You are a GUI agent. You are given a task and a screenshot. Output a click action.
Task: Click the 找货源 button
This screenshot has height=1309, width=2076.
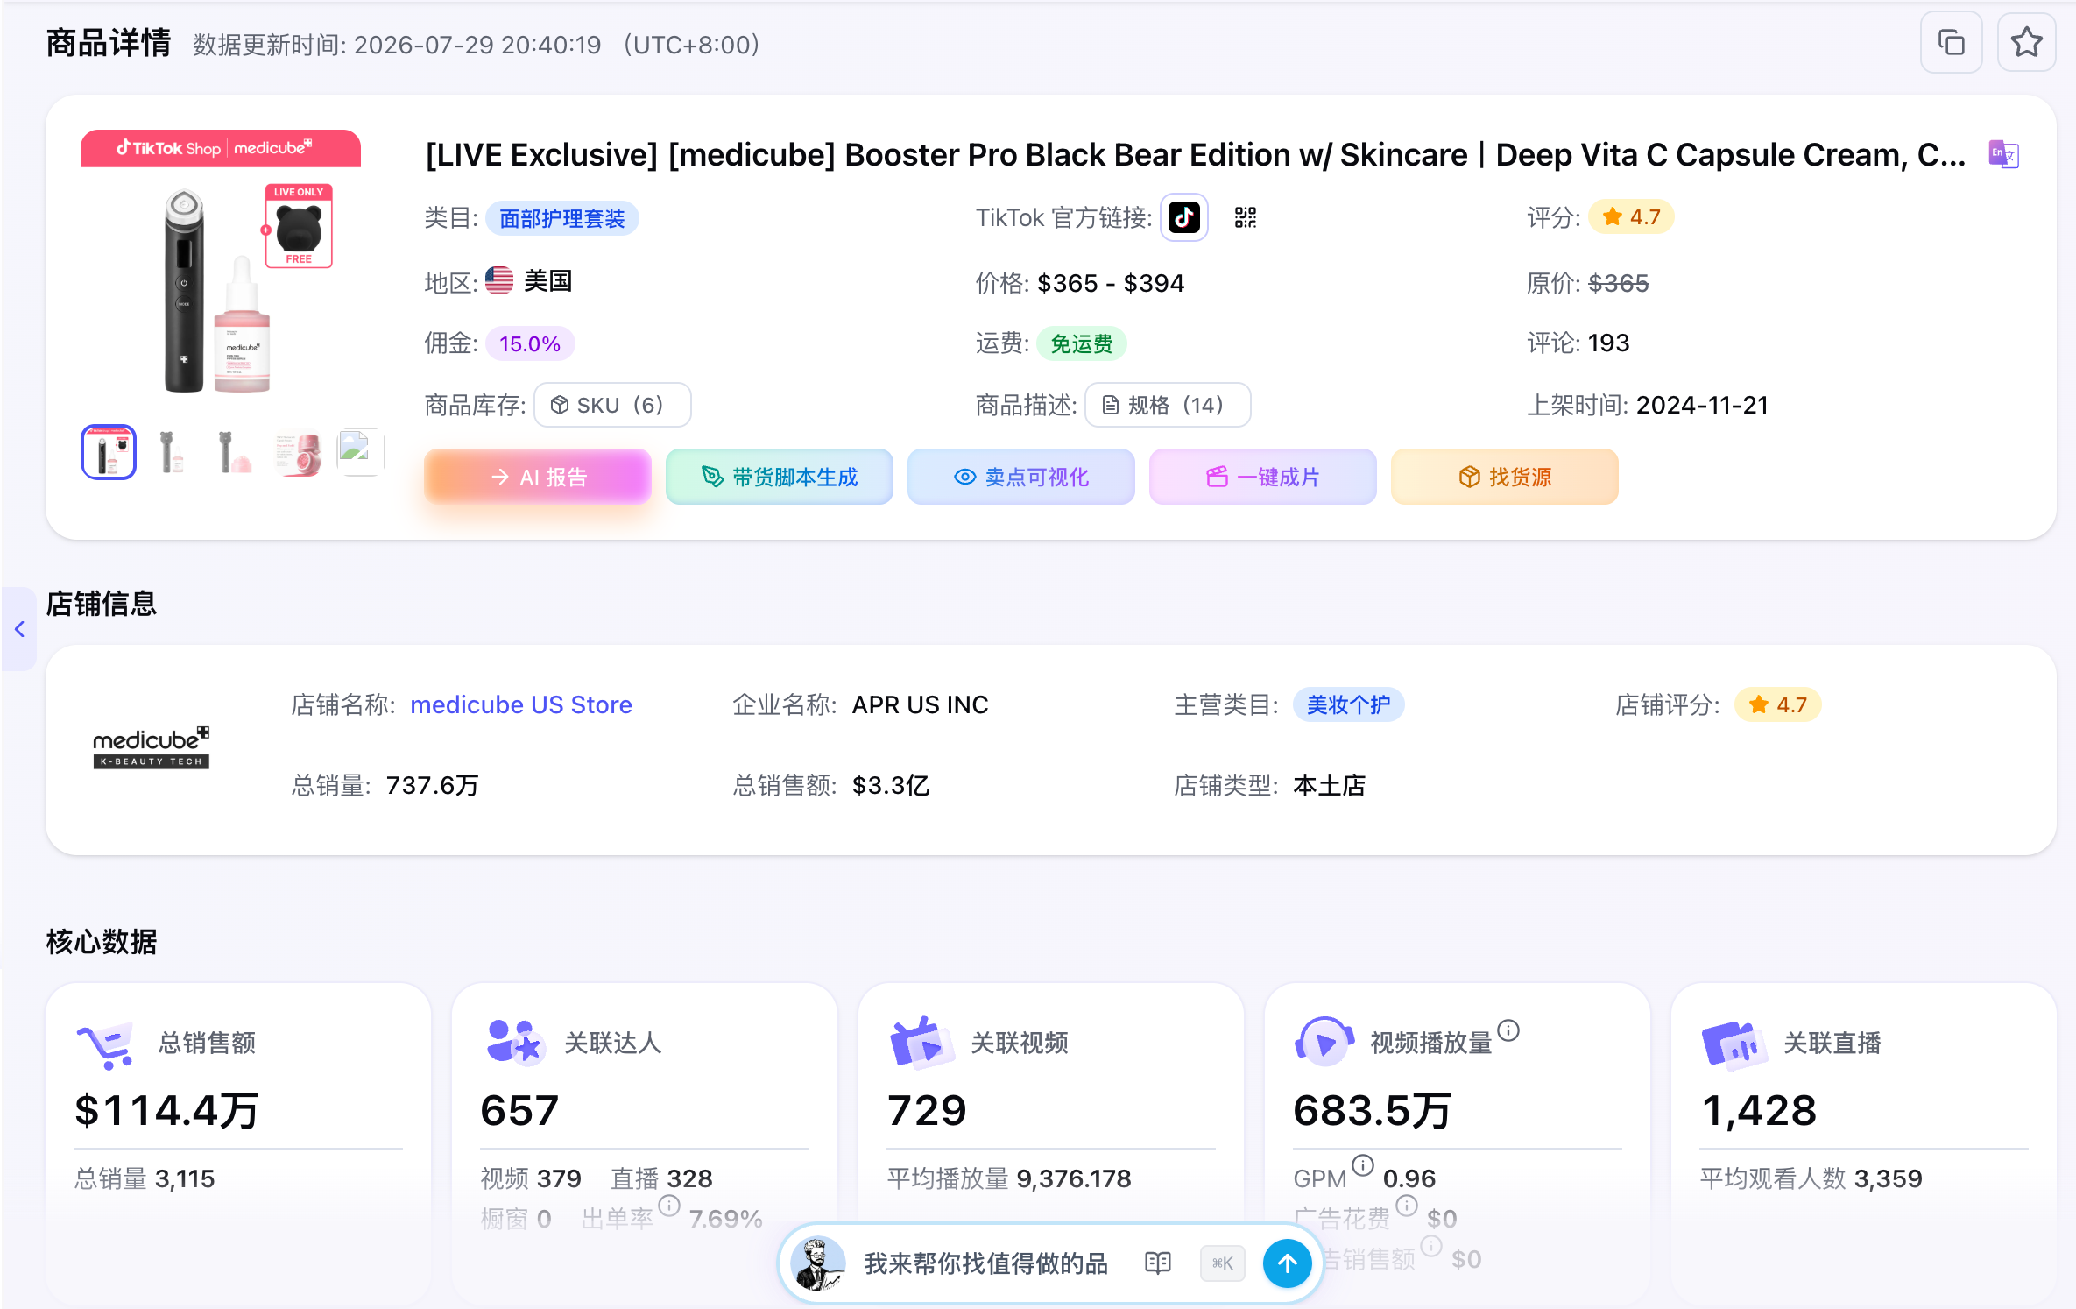point(1505,477)
